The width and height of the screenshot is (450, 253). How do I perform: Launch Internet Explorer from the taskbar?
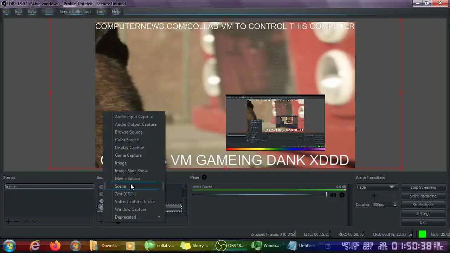tap(34, 246)
